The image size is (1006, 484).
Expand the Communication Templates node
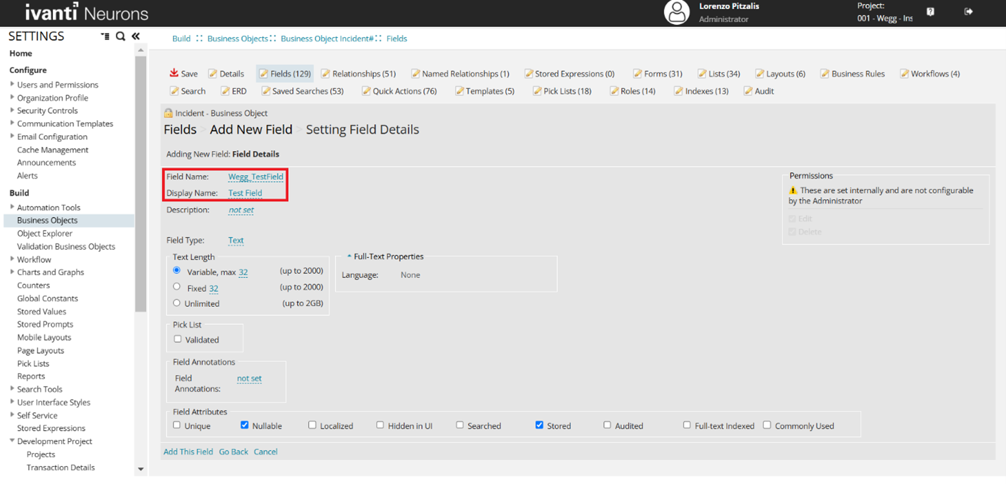[12, 123]
